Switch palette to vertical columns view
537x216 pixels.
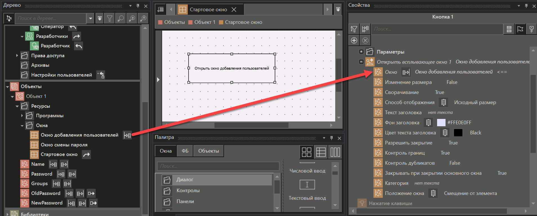pyautogui.click(x=335, y=152)
